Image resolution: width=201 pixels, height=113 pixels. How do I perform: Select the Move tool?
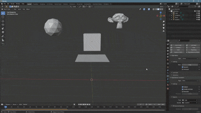click(3, 21)
